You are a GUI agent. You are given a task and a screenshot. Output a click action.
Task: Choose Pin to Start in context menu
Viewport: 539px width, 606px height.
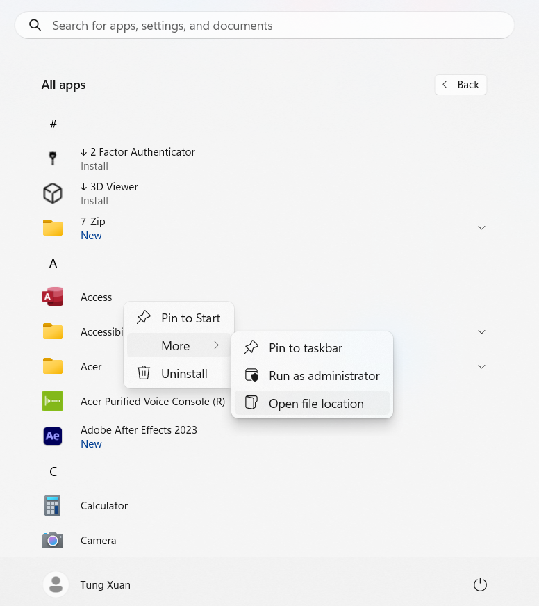(x=179, y=318)
